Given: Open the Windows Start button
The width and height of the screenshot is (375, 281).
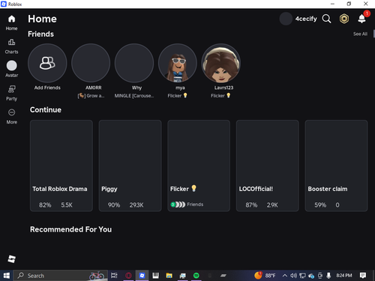Looking at the screenshot, I should click(7, 276).
